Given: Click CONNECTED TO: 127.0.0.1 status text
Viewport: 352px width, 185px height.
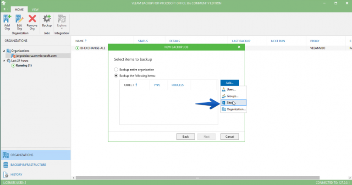Looking at the screenshot, I should point(332,183).
